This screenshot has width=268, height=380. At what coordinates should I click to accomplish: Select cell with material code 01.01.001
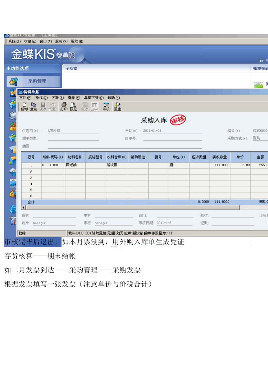[53, 165]
